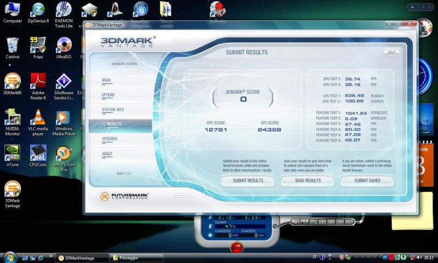Open Adobe Reader 8 shortcut
This screenshot has width=438, height=263.
pos(38,86)
